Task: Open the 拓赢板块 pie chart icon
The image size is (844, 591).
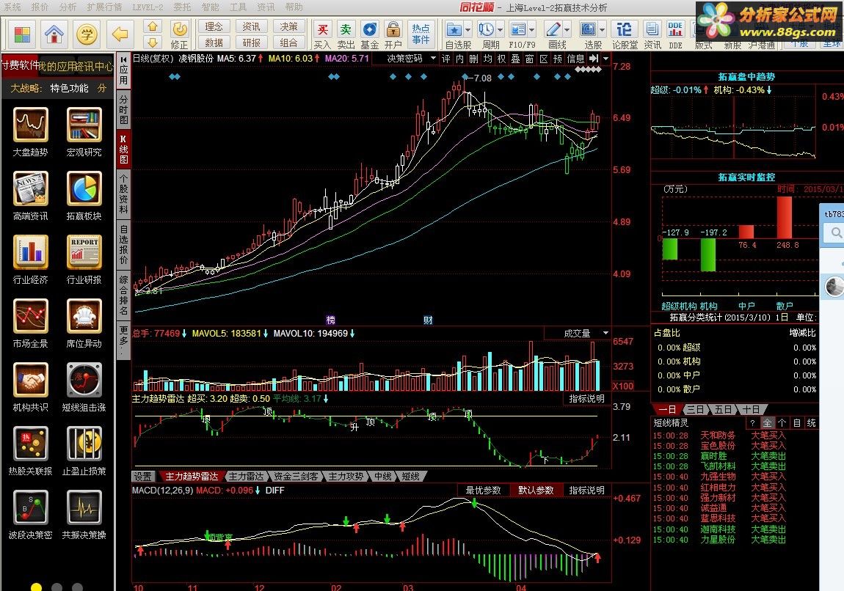Action: coord(84,188)
